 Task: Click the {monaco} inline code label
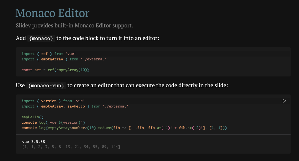tap(41, 38)
